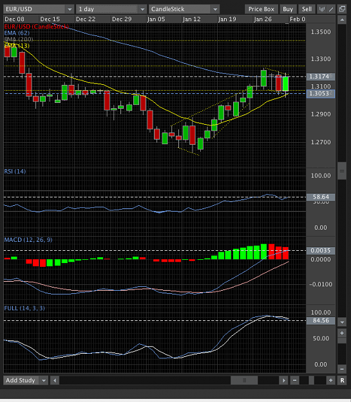This screenshot has width=351, height=402.
Task: Click the Jan 12 date label
Action: click(x=191, y=19)
